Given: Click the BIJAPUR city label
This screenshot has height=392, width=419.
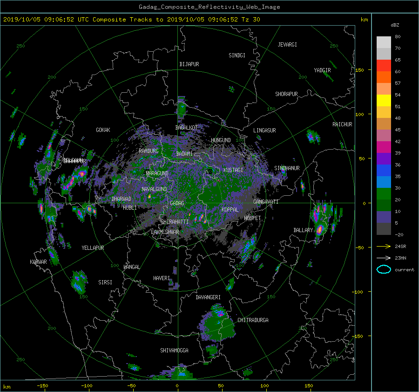Looking at the screenshot, I should (x=189, y=64).
